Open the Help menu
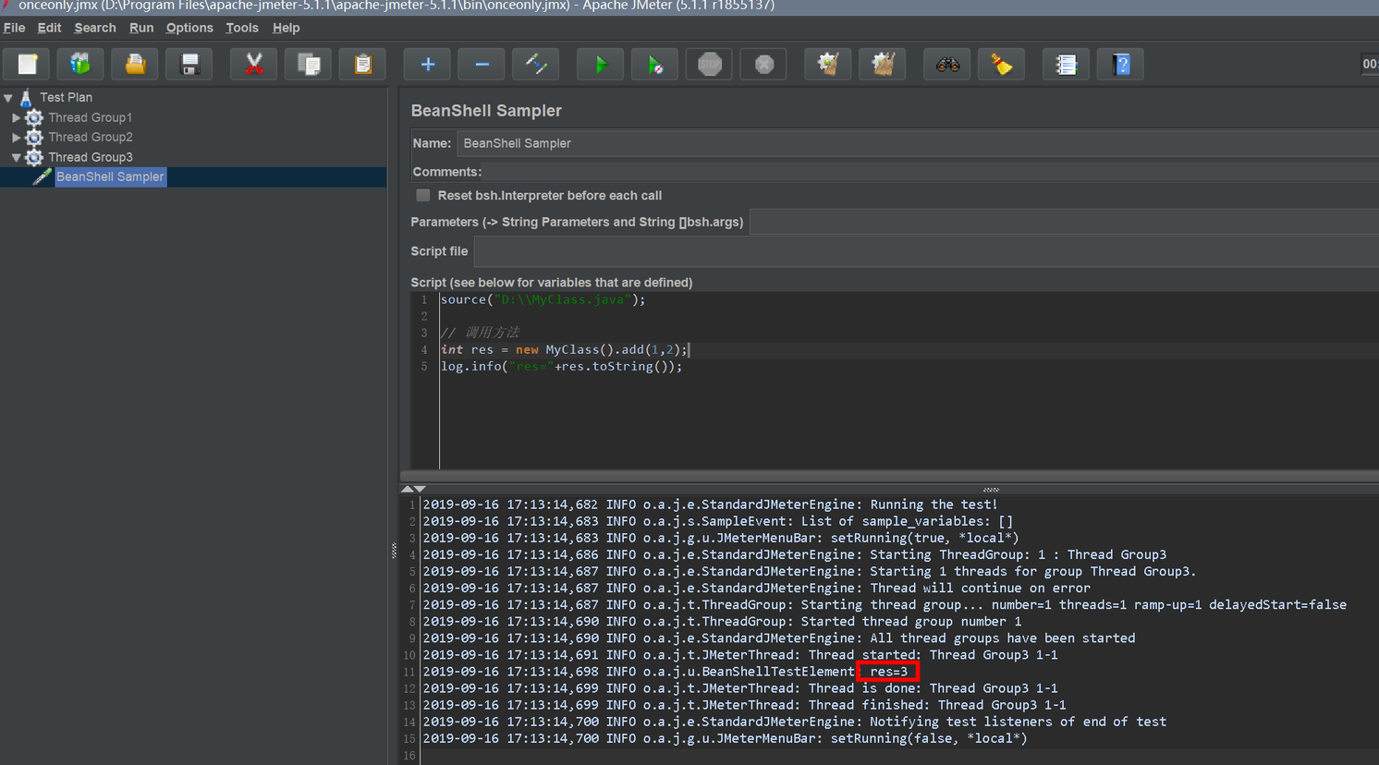The height and width of the screenshot is (765, 1379). coord(287,28)
